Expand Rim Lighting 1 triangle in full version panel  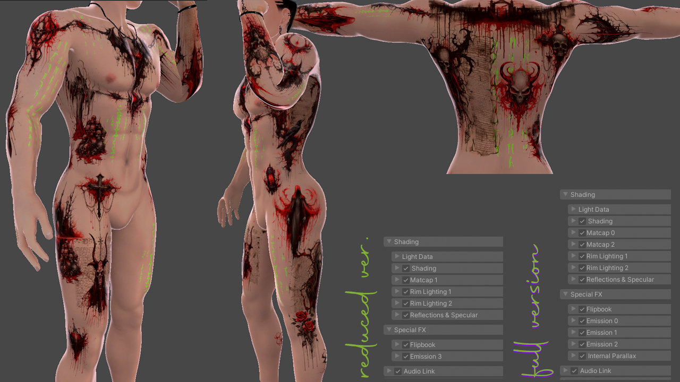[573, 256]
